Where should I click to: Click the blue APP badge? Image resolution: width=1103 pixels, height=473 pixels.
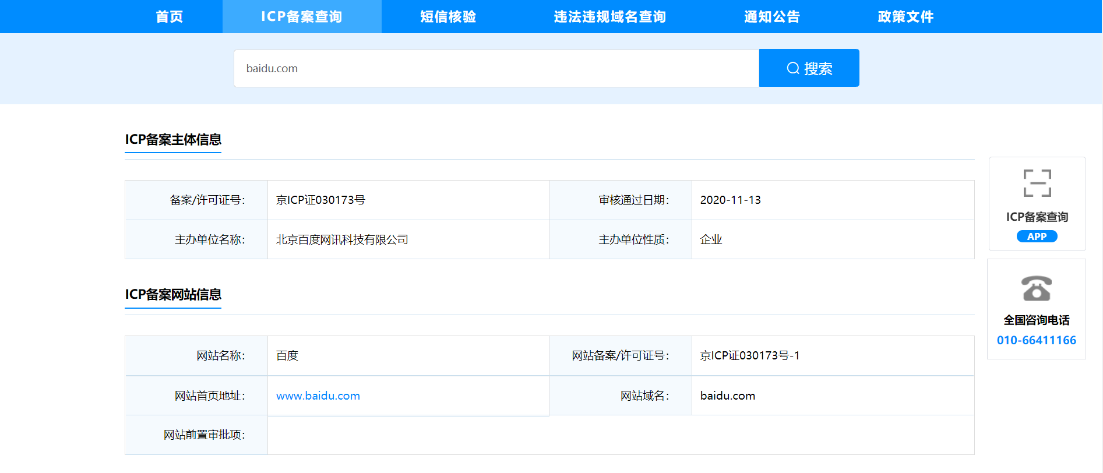coord(1037,236)
